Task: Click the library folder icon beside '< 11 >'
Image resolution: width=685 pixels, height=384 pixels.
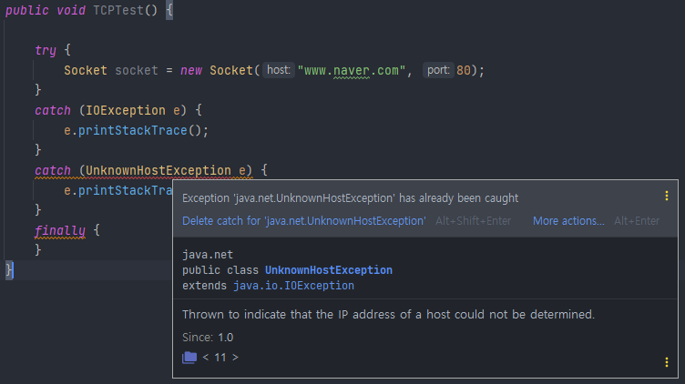Action: 189,358
